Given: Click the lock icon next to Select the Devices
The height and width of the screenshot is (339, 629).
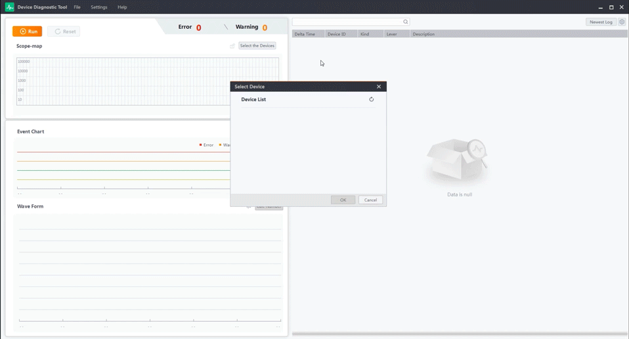Looking at the screenshot, I should click(232, 46).
